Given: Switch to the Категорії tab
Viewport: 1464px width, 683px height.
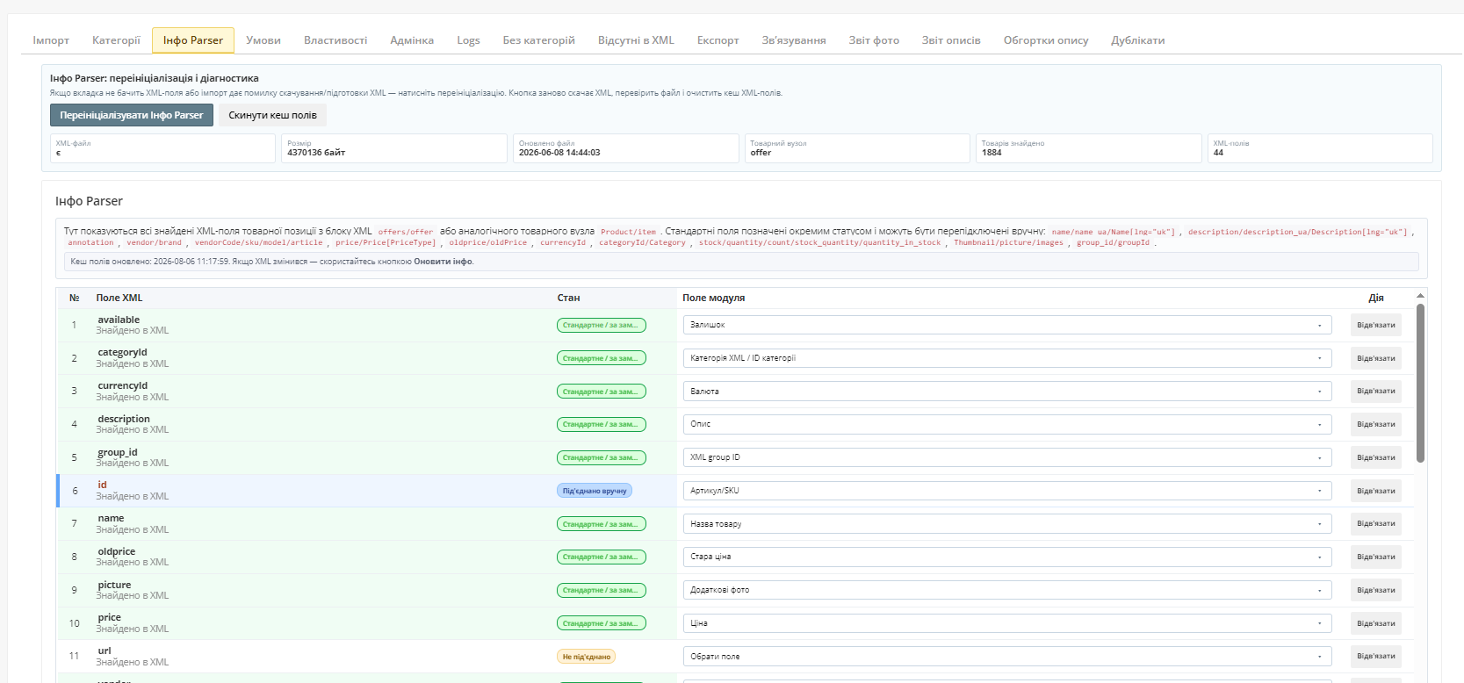Looking at the screenshot, I should point(116,40).
